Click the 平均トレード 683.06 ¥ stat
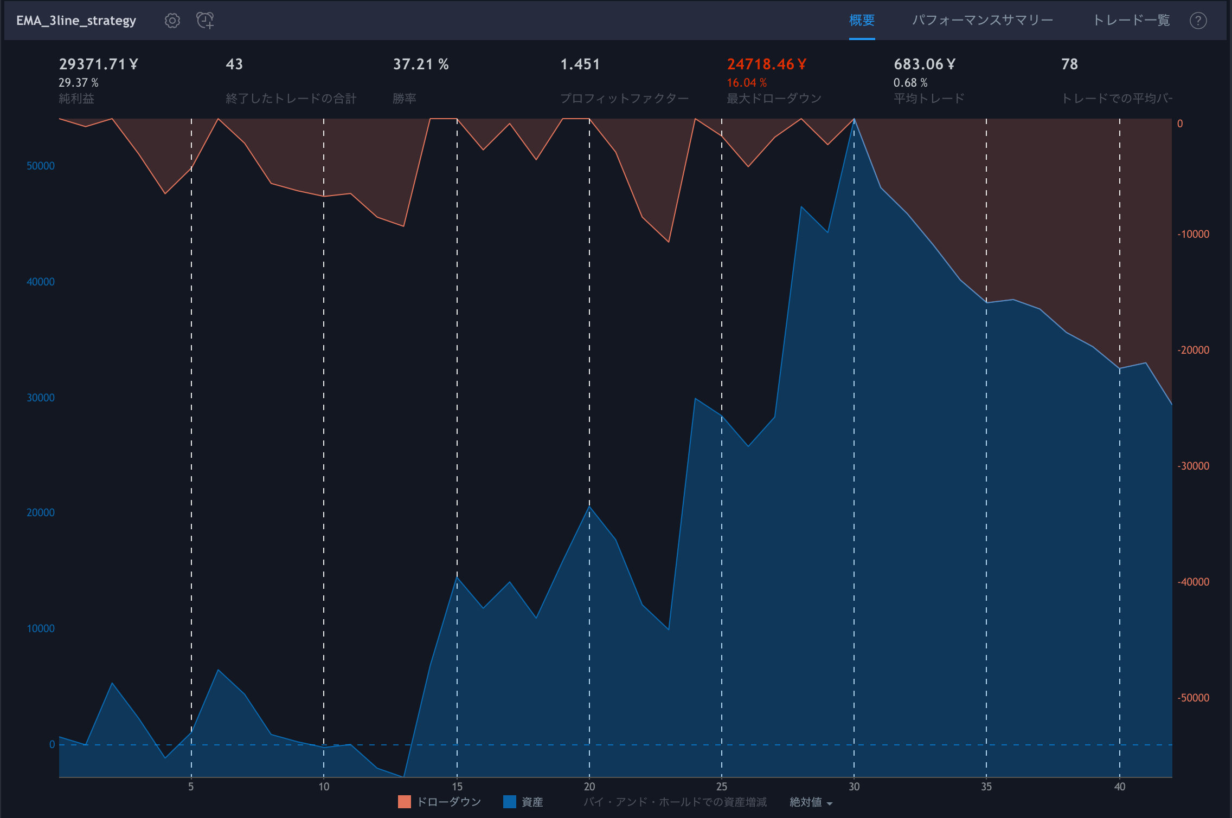 click(x=924, y=64)
